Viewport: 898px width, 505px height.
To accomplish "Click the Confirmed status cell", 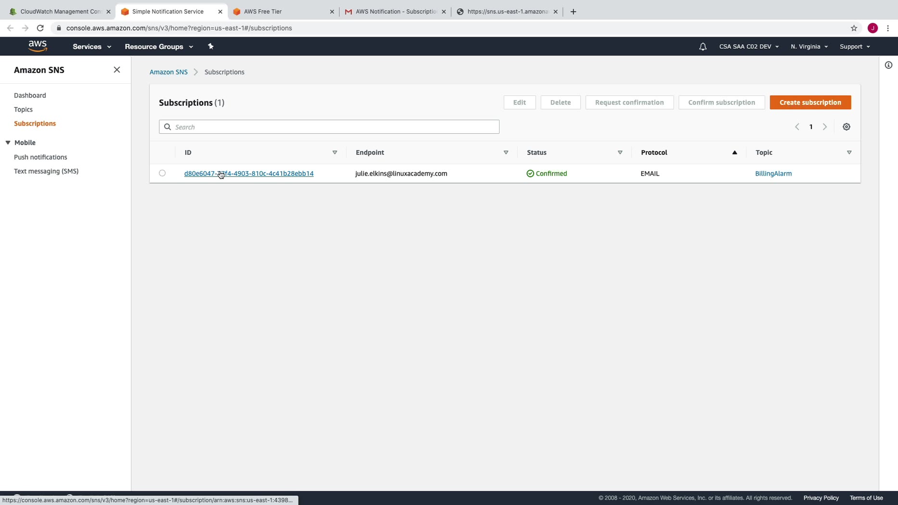I will (x=547, y=173).
